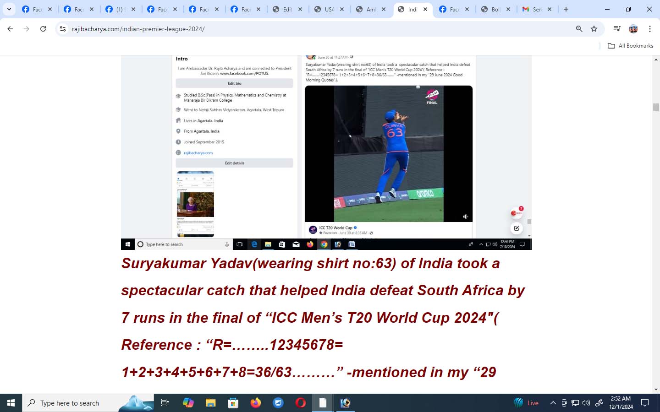The width and height of the screenshot is (660, 412).
Task: Open media controls icon
Action: coord(617,29)
